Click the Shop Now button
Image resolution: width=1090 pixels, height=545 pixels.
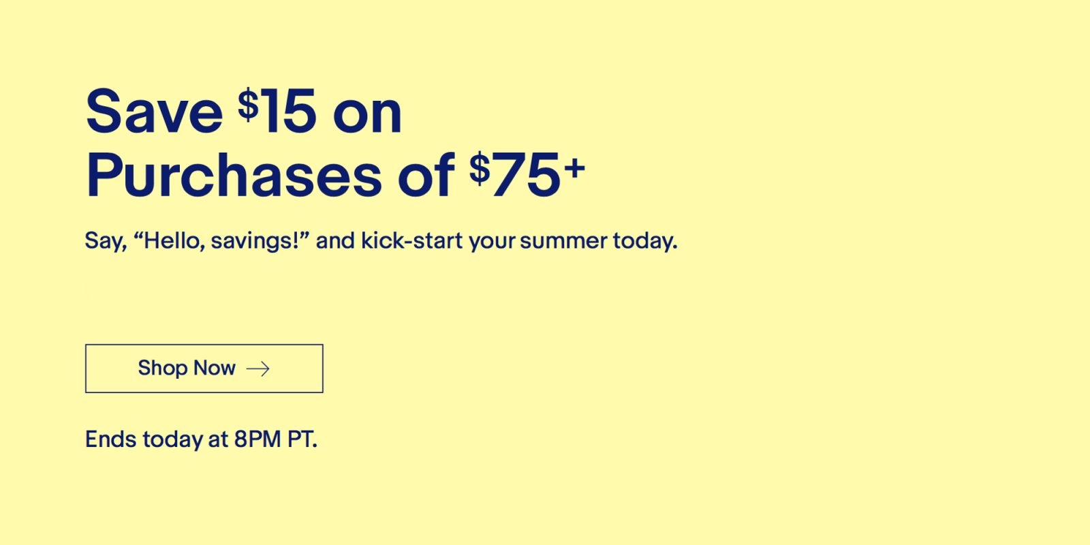tap(204, 369)
